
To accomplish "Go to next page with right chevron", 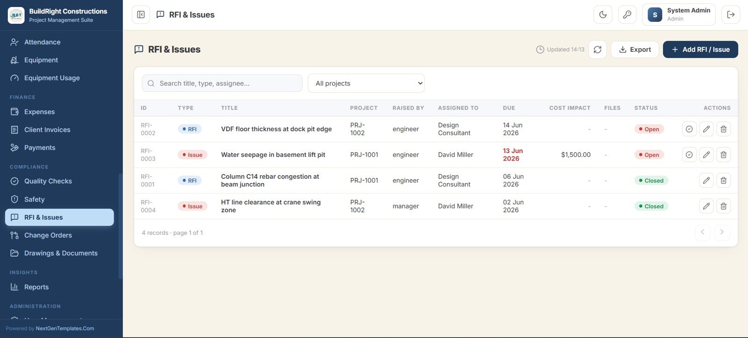I will click(x=722, y=232).
